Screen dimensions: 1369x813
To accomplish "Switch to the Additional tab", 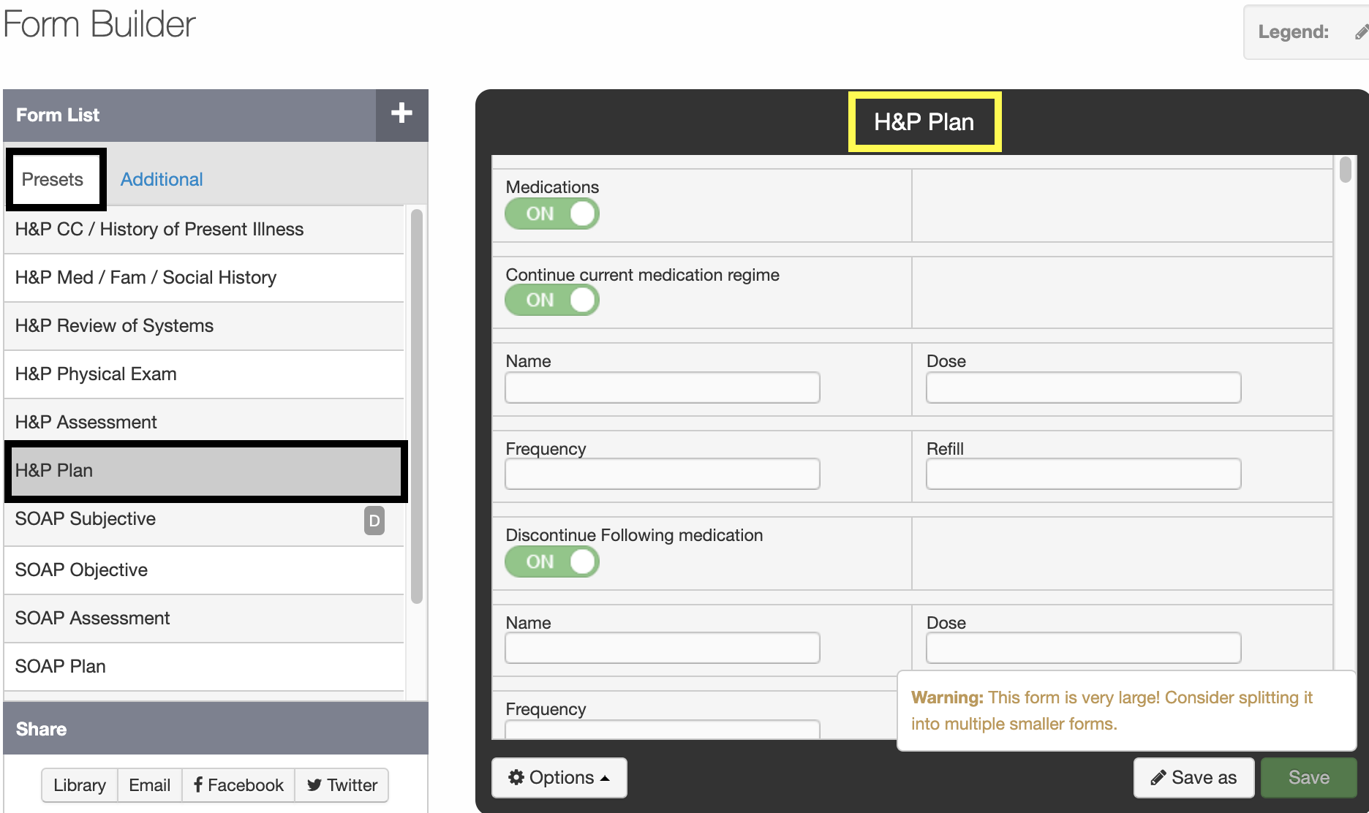I will coord(162,179).
